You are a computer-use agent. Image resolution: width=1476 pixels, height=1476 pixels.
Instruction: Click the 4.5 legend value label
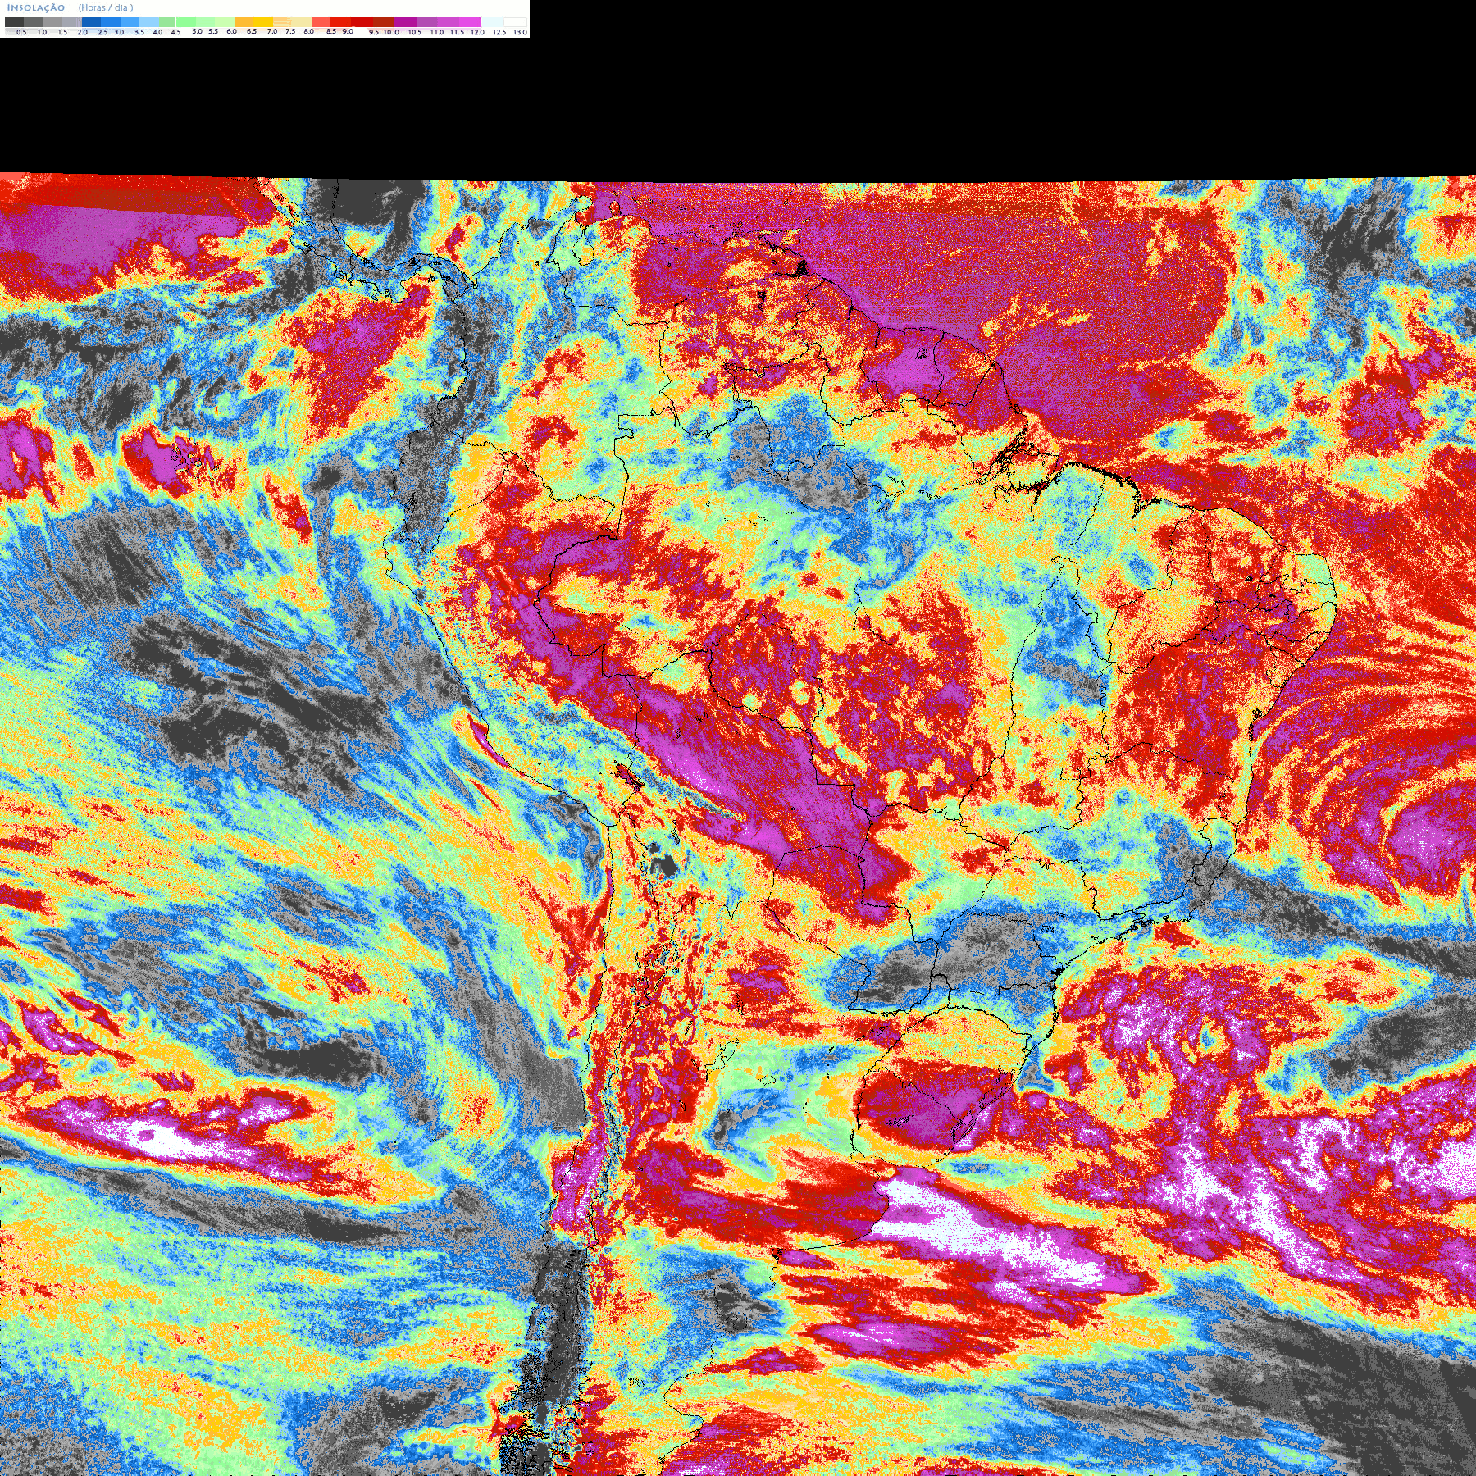point(175,32)
